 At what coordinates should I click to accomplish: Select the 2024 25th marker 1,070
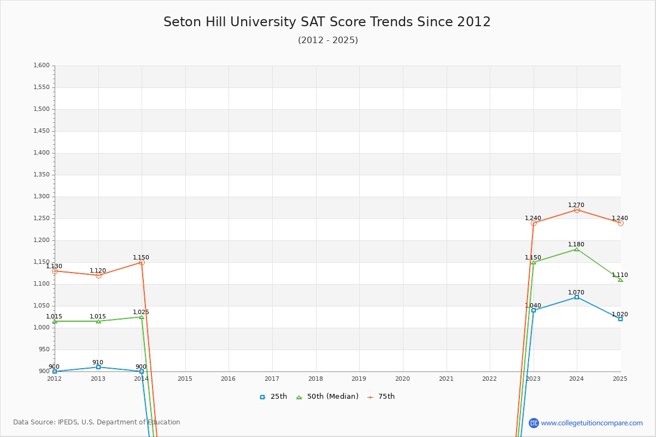click(x=577, y=297)
